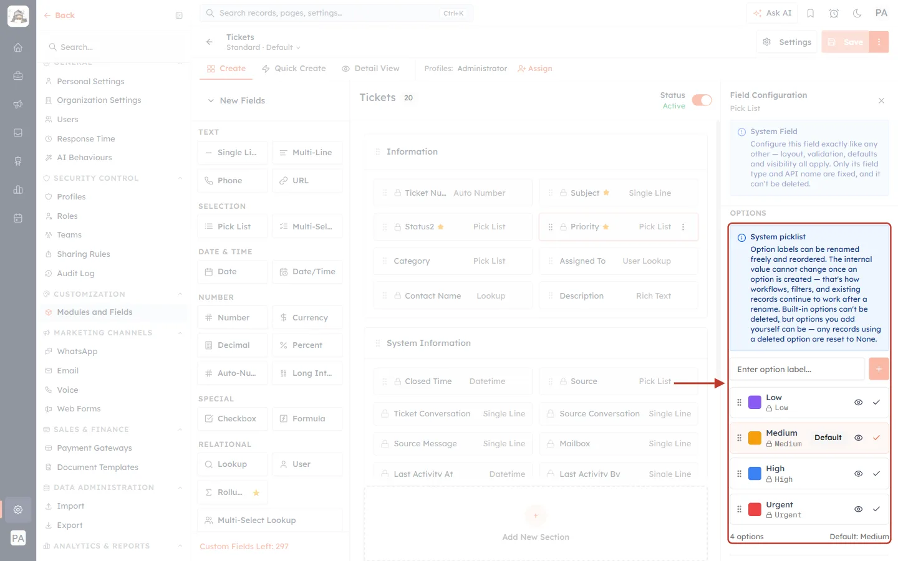Set Urgent as default with its checkmark
Screen dimensions: 898x561
pos(876,509)
